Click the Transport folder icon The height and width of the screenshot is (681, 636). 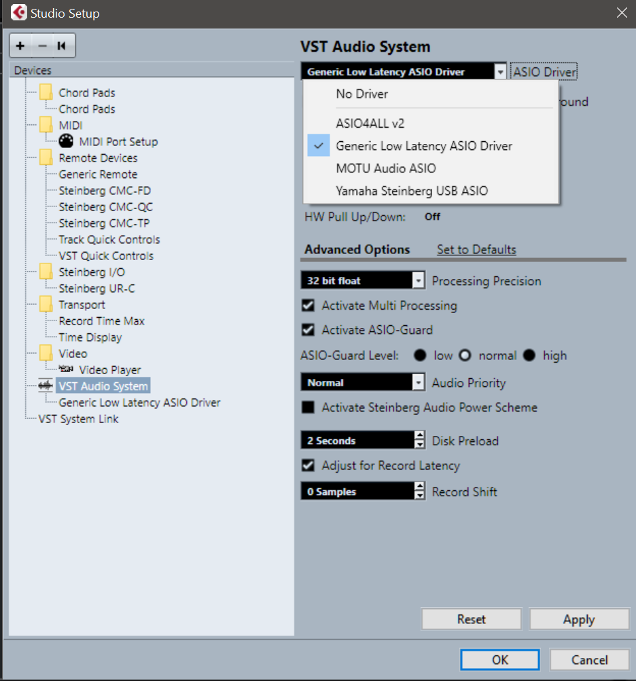point(46,304)
